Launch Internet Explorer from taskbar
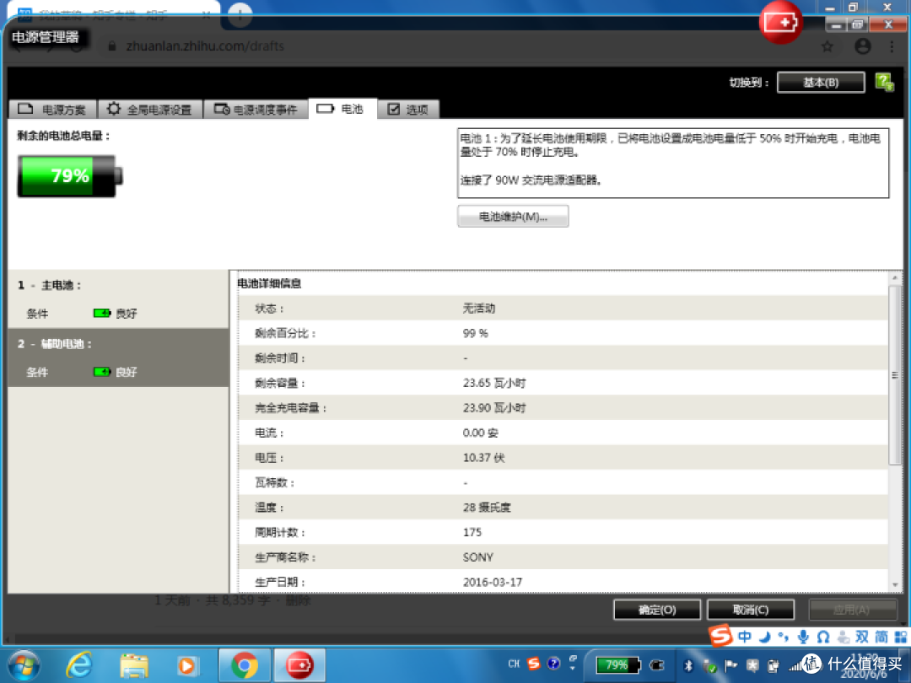Image resolution: width=911 pixels, height=683 pixels. (x=79, y=665)
